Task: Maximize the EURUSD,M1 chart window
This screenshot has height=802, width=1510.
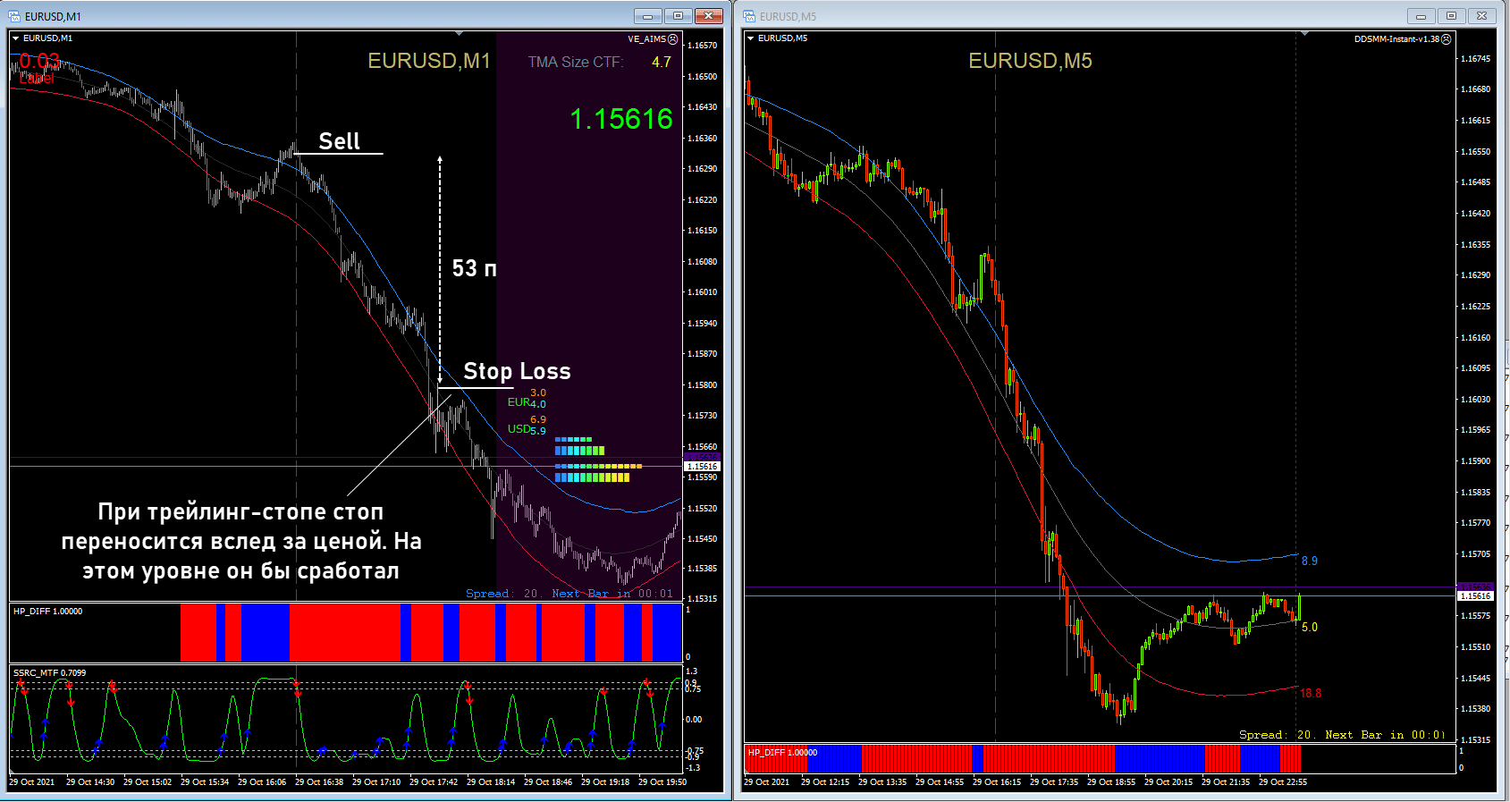Action: click(678, 16)
